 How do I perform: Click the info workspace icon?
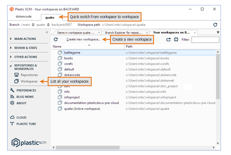point(60,92)
